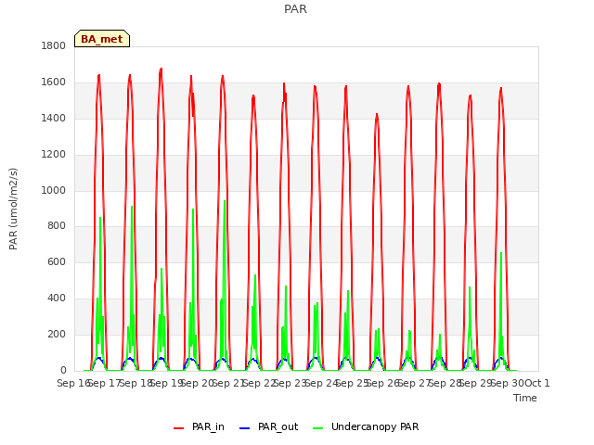Image resolution: width=594 pixels, height=445 pixels.
Task: Click the Sep 16 x-axis tick label
Action: tap(73, 383)
